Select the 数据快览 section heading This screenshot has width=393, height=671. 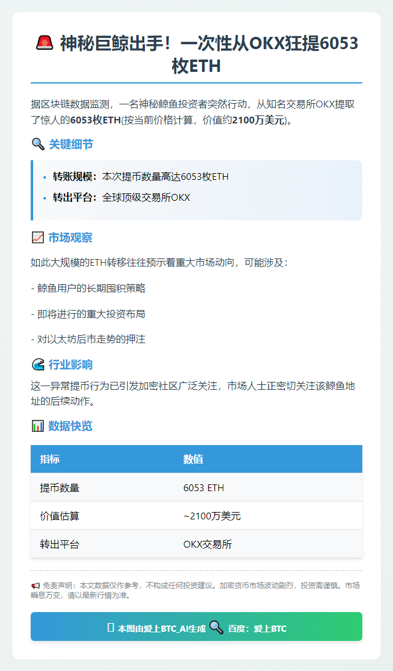click(70, 426)
